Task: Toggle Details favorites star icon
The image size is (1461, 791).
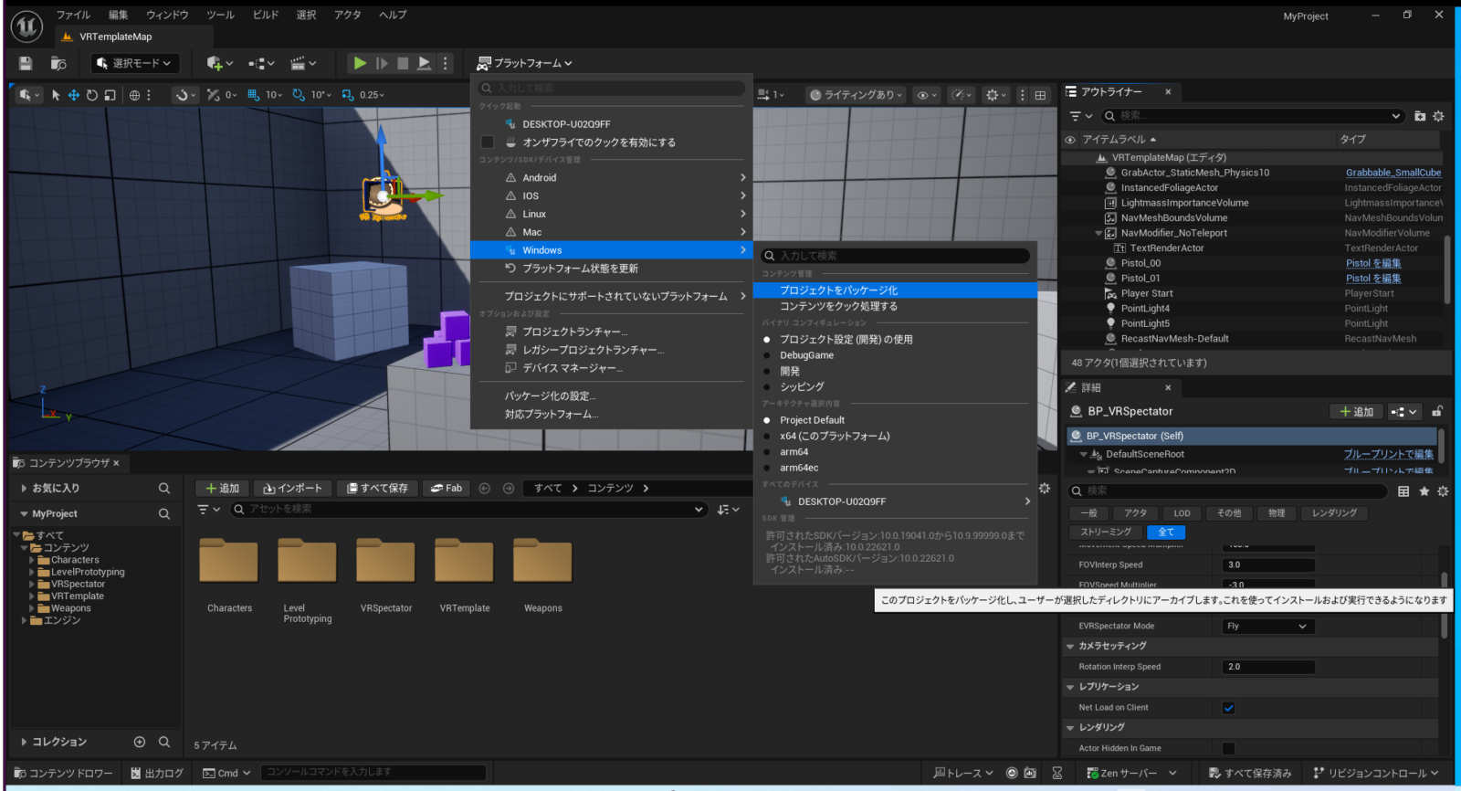Action: tap(1424, 491)
